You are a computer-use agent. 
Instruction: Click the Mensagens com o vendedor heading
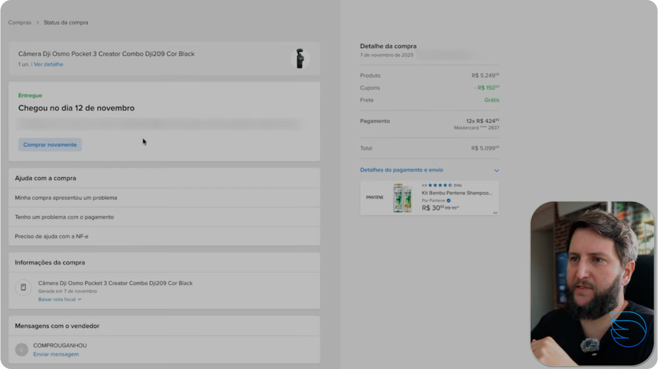coord(57,326)
